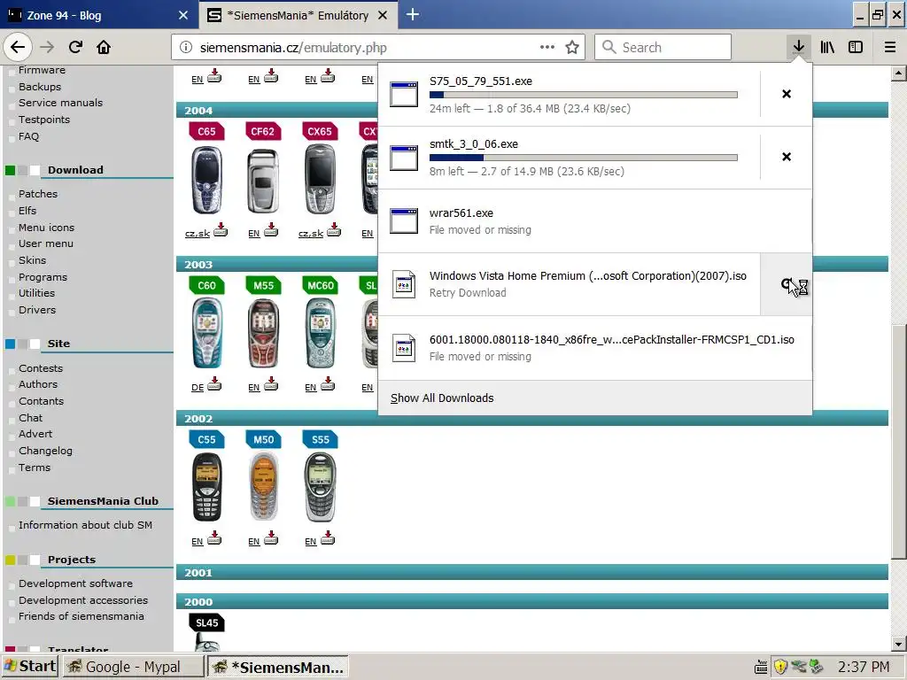Open the Changelog link
907x680 pixels.
[46, 451]
